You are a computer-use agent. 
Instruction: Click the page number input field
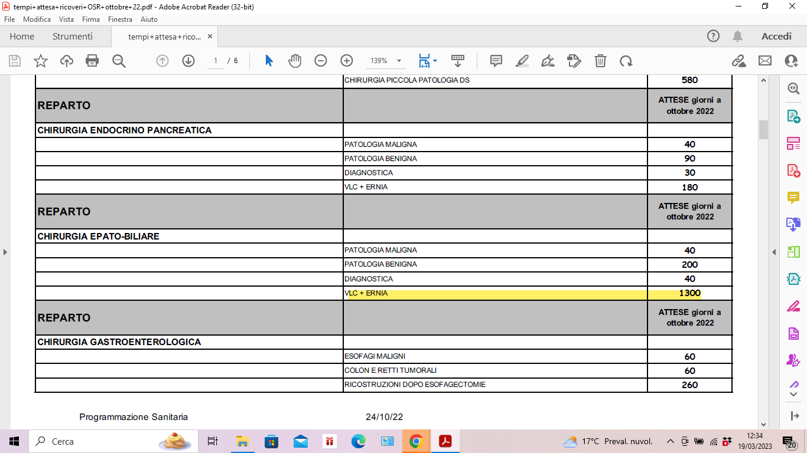[x=216, y=61]
